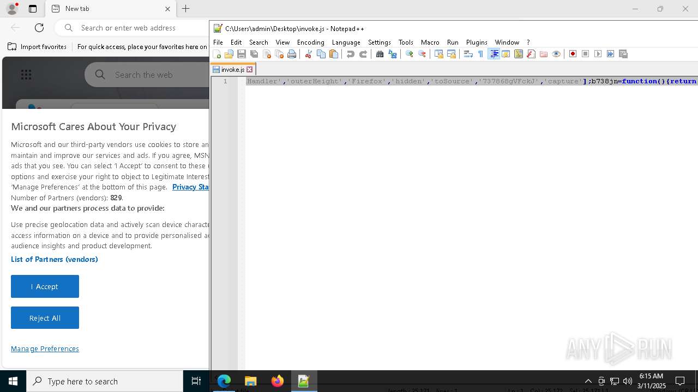Viewport: 698px width, 392px height.
Task: Click Run Macro Multiple Times icon
Action: (x=610, y=54)
